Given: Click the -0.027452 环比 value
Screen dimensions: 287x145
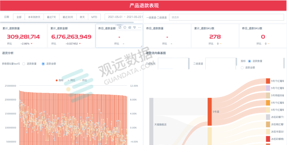Looking at the screenshot, I should tap(72, 44).
